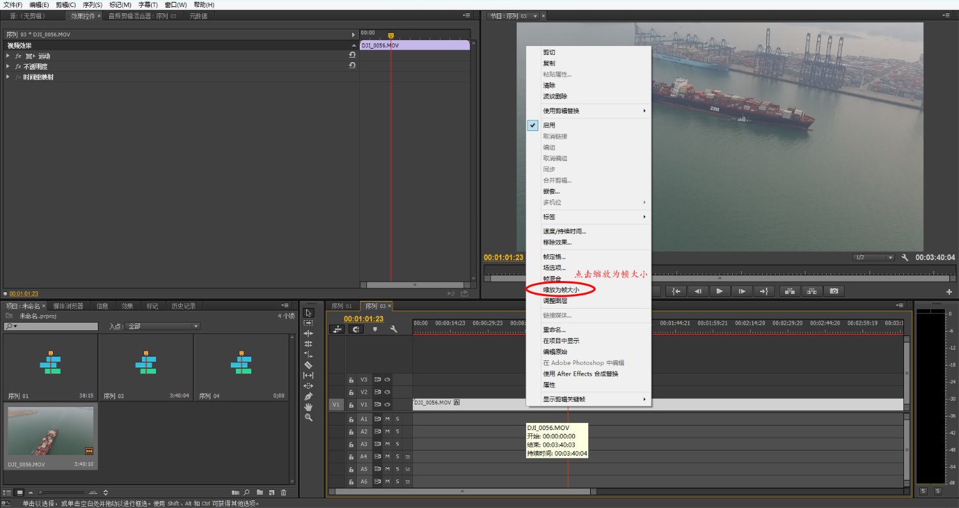Switch to the 序列 01 timeline tab

tap(341, 306)
